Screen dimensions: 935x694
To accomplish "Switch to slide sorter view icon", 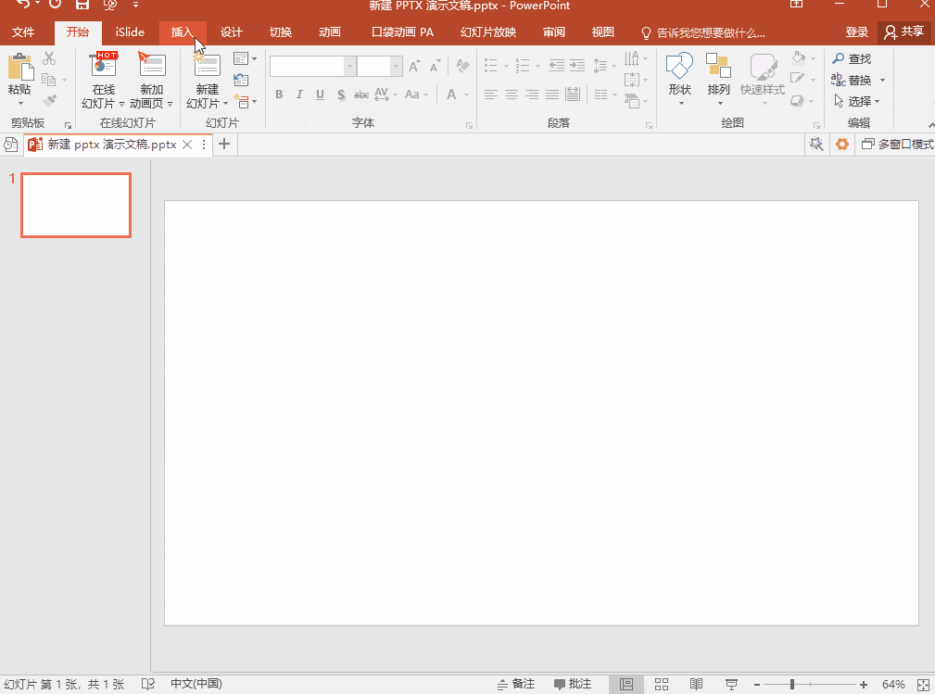I will pos(662,685).
